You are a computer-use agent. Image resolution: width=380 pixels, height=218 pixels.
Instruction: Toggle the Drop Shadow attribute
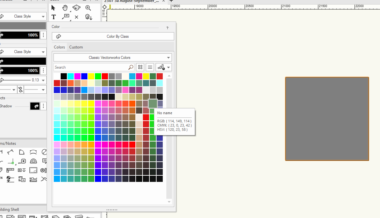point(35,106)
